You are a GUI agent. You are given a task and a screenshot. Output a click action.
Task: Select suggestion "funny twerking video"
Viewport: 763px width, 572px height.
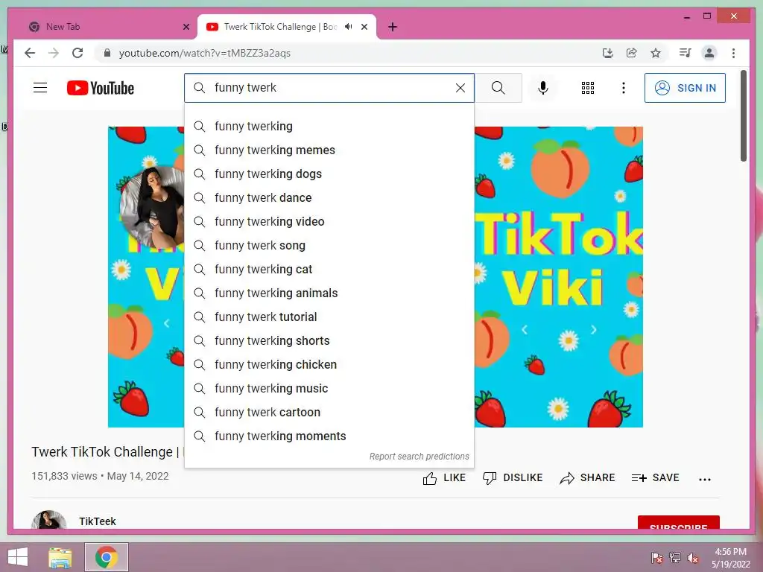click(x=329, y=222)
